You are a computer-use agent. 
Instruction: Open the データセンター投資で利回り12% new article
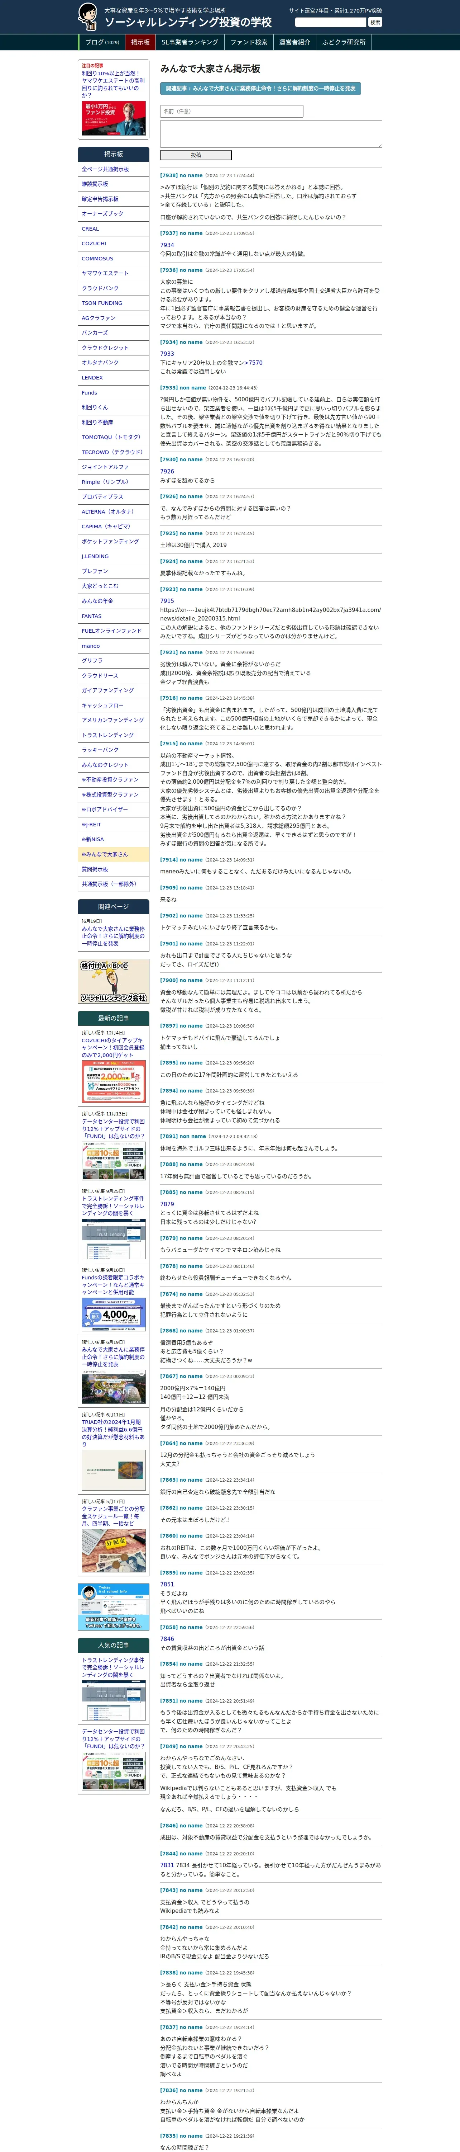point(114,1129)
